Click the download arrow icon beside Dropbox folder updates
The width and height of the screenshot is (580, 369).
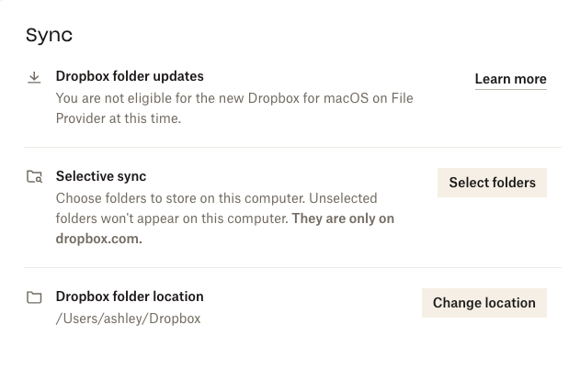coord(34,78)
